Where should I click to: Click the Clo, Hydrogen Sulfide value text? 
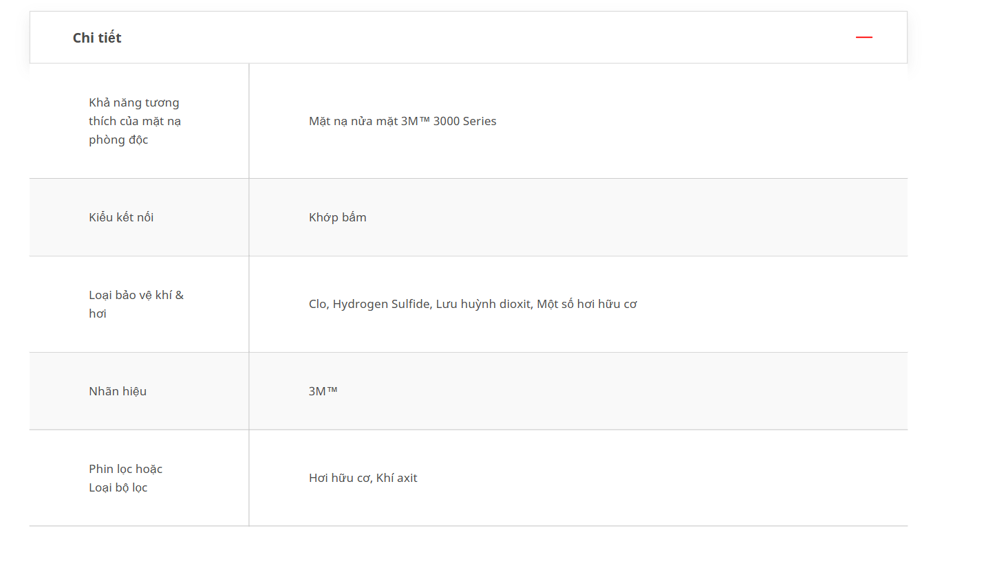(473, 304)
